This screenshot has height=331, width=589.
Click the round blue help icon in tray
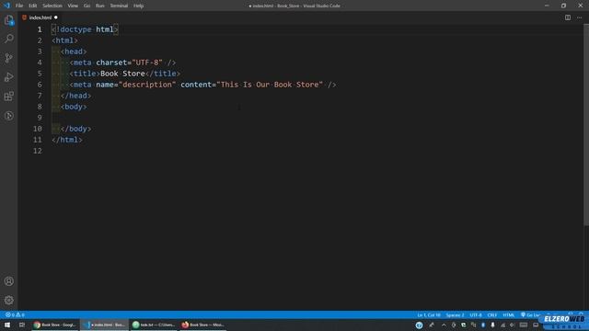point(420,325)
